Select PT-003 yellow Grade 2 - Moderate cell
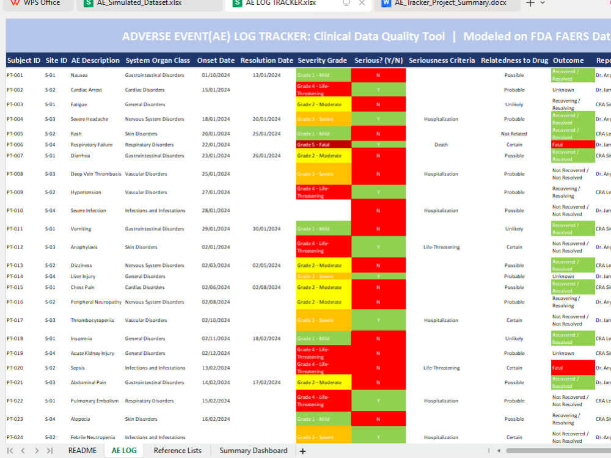The width and height of the screenshot is (611, 458). [x=323, y=104]
